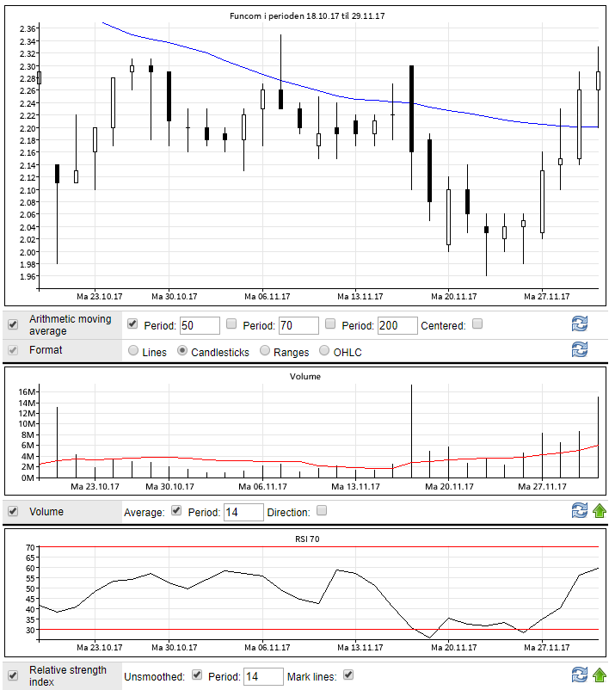Click refresh icon in Volume row
Image resolution: width=609 pixels, height=690 pixels.
click(580, 510)
